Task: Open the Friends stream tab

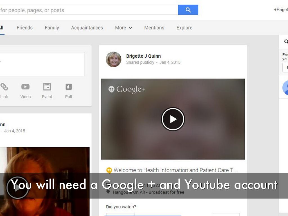Action: (25, 28)
